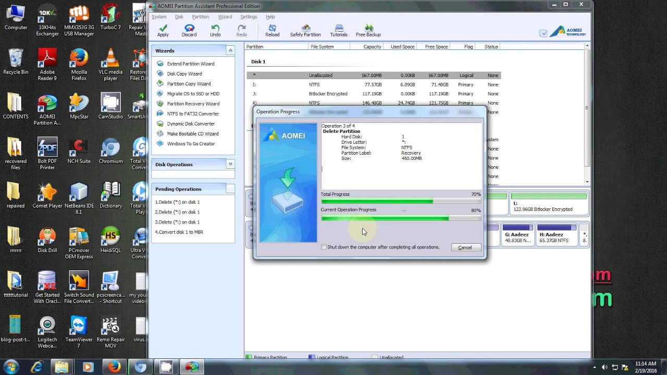Select the G: Aadeez 48.83GB partition block
Viewport: 667px width, 375px height.
point(517,234)
